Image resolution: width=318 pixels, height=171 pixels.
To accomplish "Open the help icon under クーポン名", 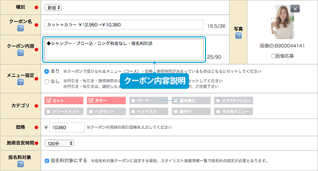I will tap(20, 28).
